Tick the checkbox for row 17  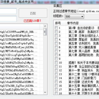[56, 90]
